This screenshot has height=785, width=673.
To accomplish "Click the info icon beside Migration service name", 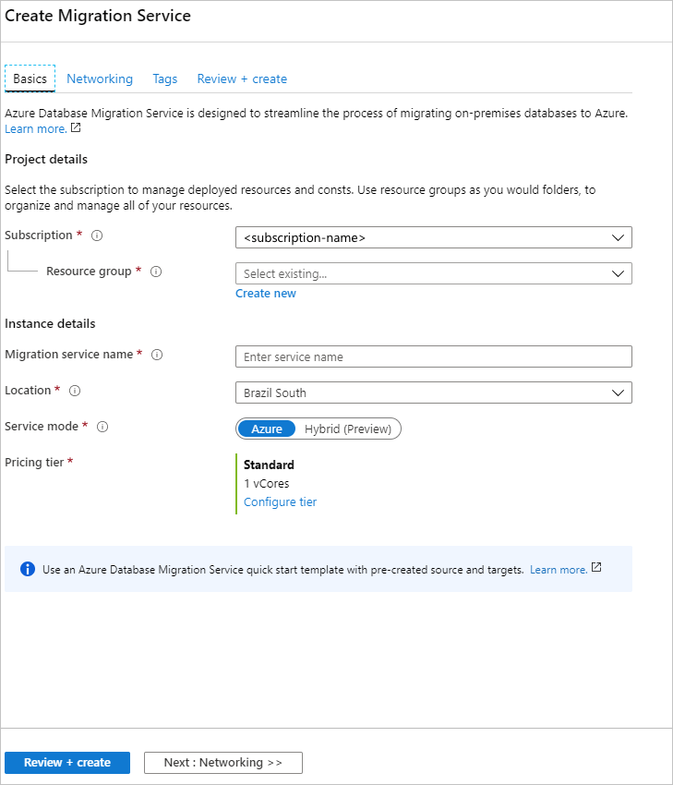I will point(157,354).
